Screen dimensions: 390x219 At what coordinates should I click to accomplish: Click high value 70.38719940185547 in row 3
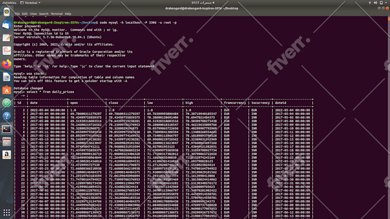(201, 114)
